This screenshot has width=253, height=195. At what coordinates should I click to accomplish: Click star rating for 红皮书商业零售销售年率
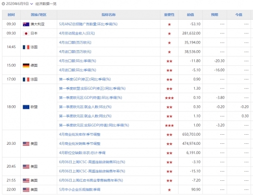pos(170,181)
